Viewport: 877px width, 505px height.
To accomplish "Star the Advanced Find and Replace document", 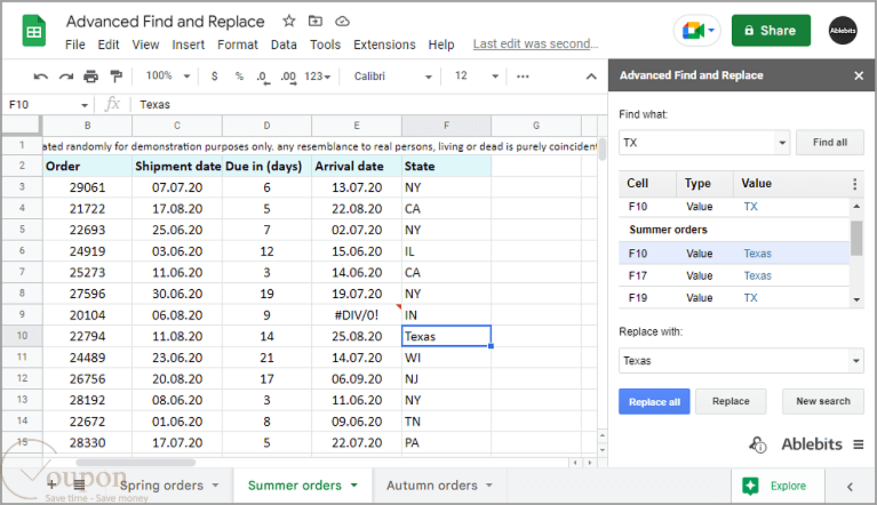I will tap(289, 21).
